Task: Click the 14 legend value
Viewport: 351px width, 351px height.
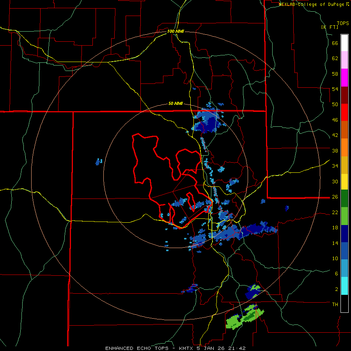Action: (335, 243)
